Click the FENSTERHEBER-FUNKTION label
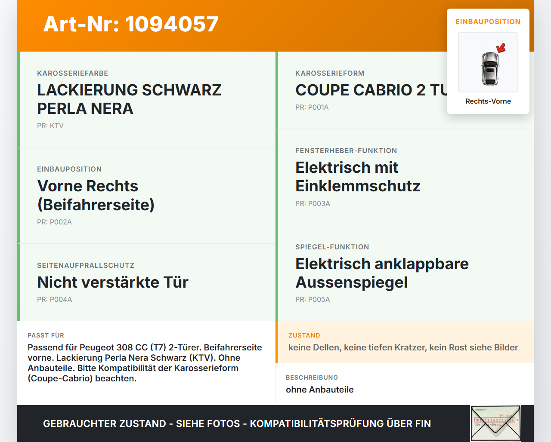The width and height of the screenshot is (551, 442). point(346,151)
